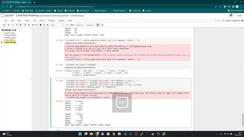The height and width of the screenshot is (137, 244).
Task: Open a new browser tab
Action: click(34, 2)
